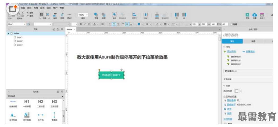This screenshot has height=127, width=278.
Task: Click the MouseOver (鼠标悬停) style link
Action: coord(231,100)
